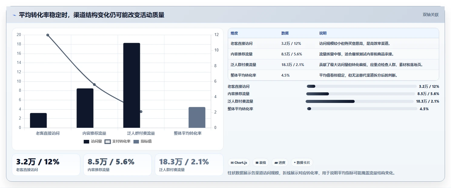Viewport: 451px width, 188px height.
Task: Click table cell 8.5万 / 5.6%
Action: [x=291, y=54]
